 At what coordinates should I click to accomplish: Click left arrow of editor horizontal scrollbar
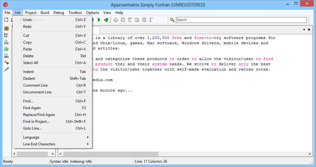click(x=60, y=154)
